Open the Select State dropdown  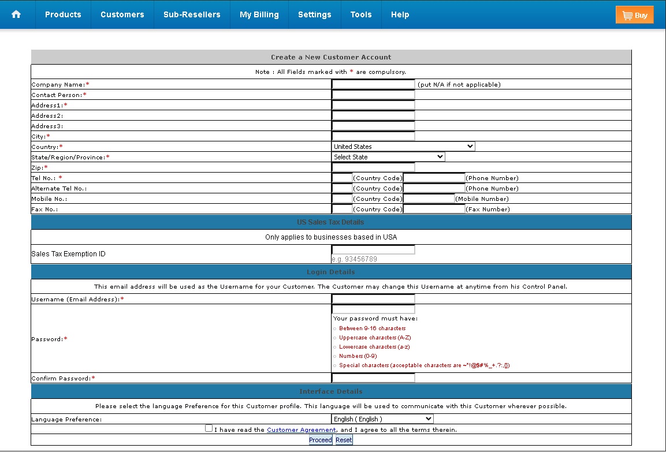[x=388, y=156]
